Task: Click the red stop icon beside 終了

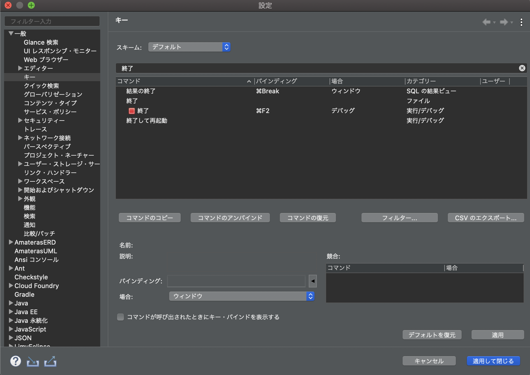Action: pos(132,111)
